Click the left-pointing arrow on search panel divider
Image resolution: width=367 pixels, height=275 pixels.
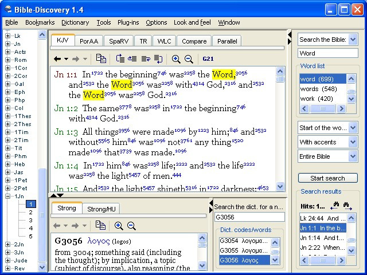pos(290,35)
